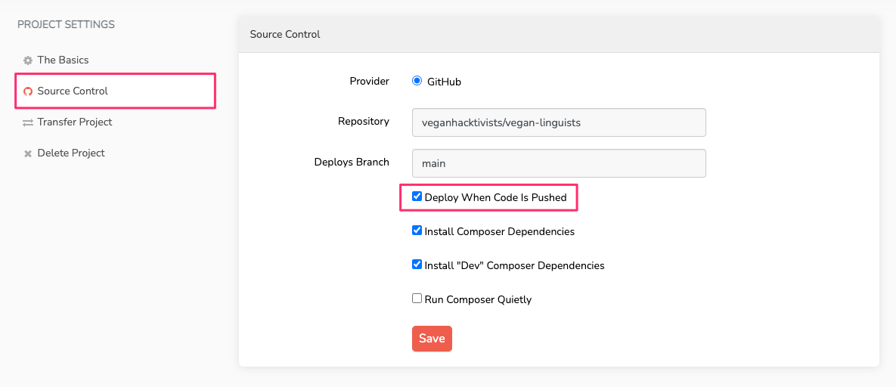Screen dimensions: 896x387
Task: Click the gear icon beside The Basics
Action: (x=28, y=60)
